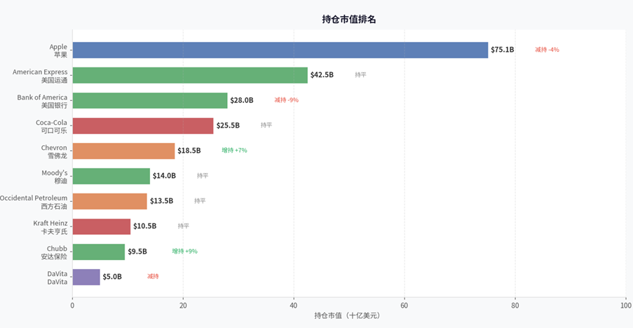Click the x-axis tick label 60

point(404,306)
